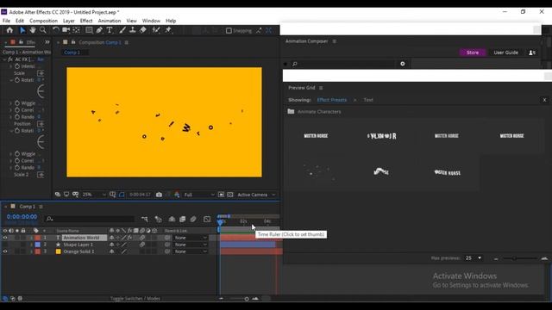Select the Clone Stamp tool

tap(132, 30)
